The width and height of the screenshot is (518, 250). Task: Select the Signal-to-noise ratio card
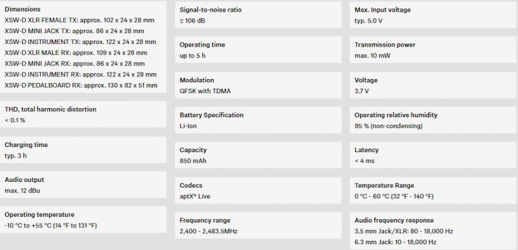pos(258,15)
